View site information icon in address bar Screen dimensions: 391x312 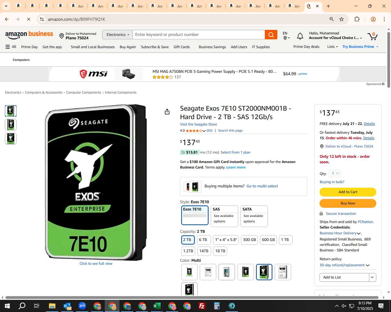(42, 19)
